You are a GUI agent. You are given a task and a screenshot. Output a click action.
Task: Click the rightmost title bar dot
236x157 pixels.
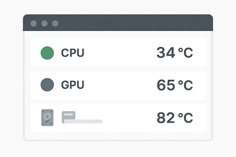click(x=55, y=24)
